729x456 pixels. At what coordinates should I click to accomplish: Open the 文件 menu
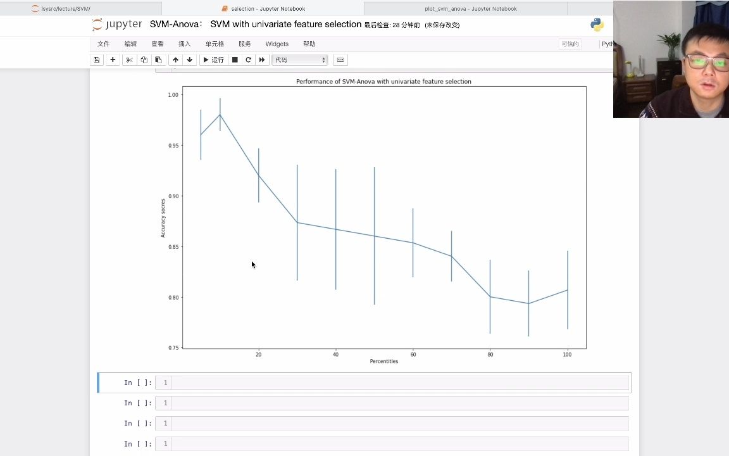[x=103, y=44]
